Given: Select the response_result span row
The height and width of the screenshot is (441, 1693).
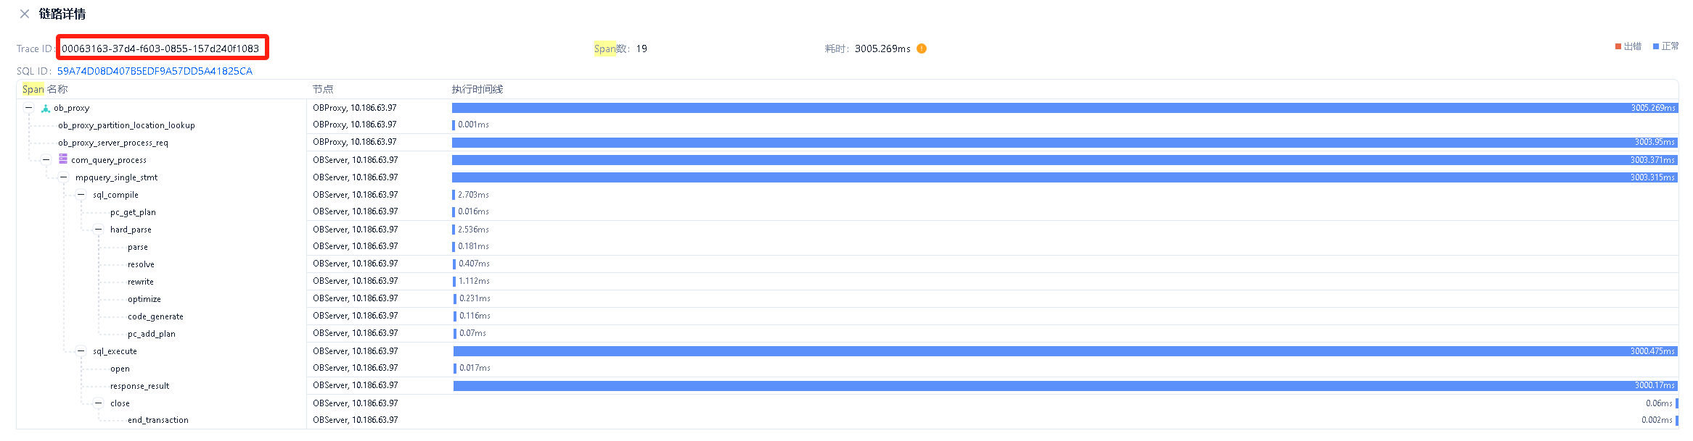Looking at the screenshot, I should [x=139, y=386].
